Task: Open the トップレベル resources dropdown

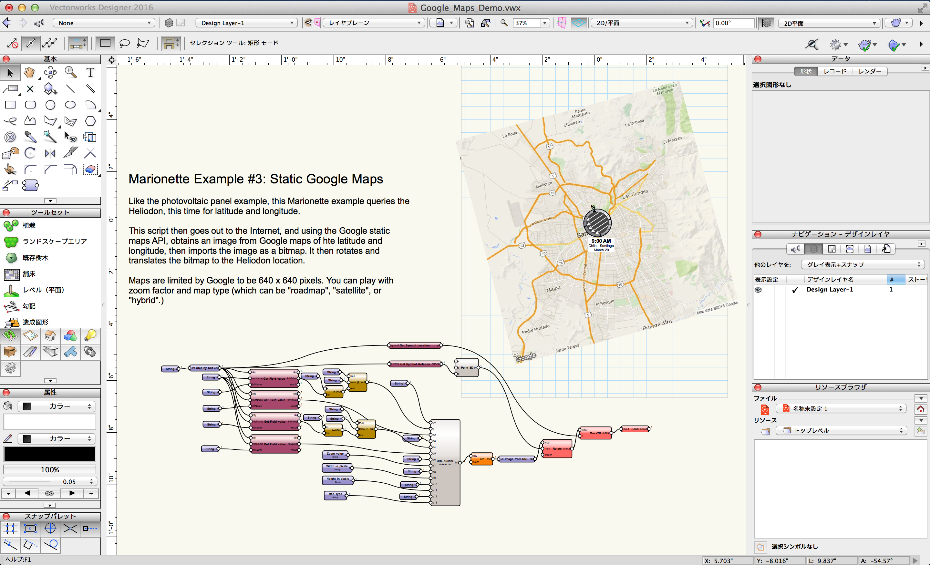Action: pyautogui.click(x=841, y=431)
